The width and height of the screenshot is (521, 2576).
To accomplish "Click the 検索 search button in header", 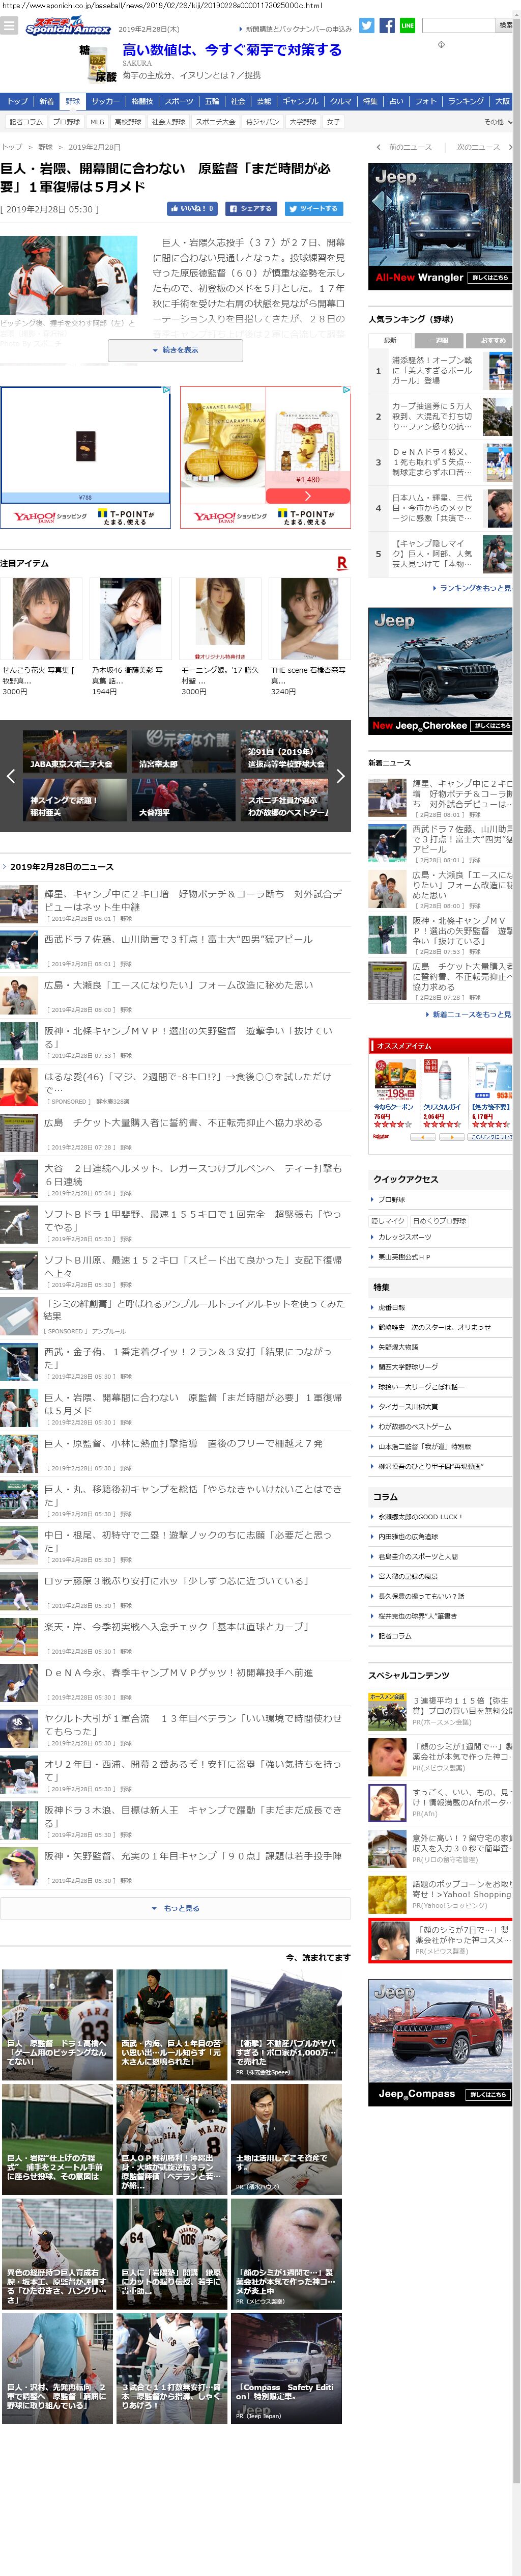I will 505,26.
